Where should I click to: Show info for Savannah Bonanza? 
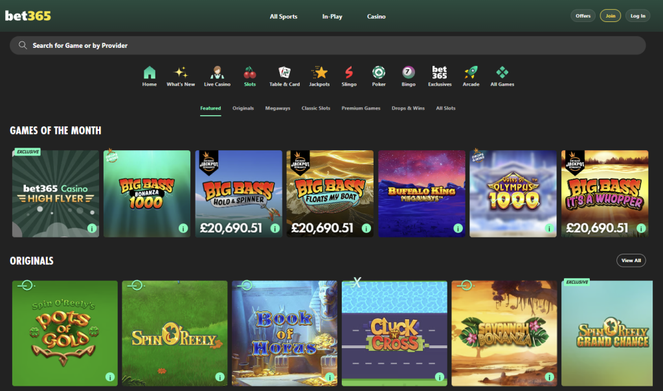click(x=549, y=377)
